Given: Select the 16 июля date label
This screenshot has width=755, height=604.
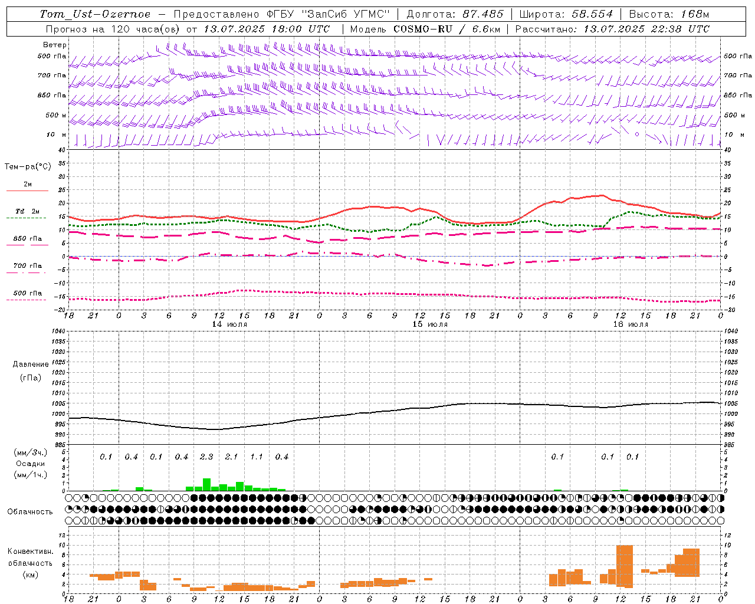Looking at the screenshot, I should (x=631, y=324).
